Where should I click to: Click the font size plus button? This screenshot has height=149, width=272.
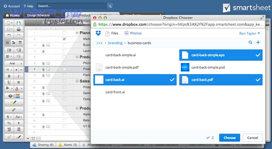point(16,70)
